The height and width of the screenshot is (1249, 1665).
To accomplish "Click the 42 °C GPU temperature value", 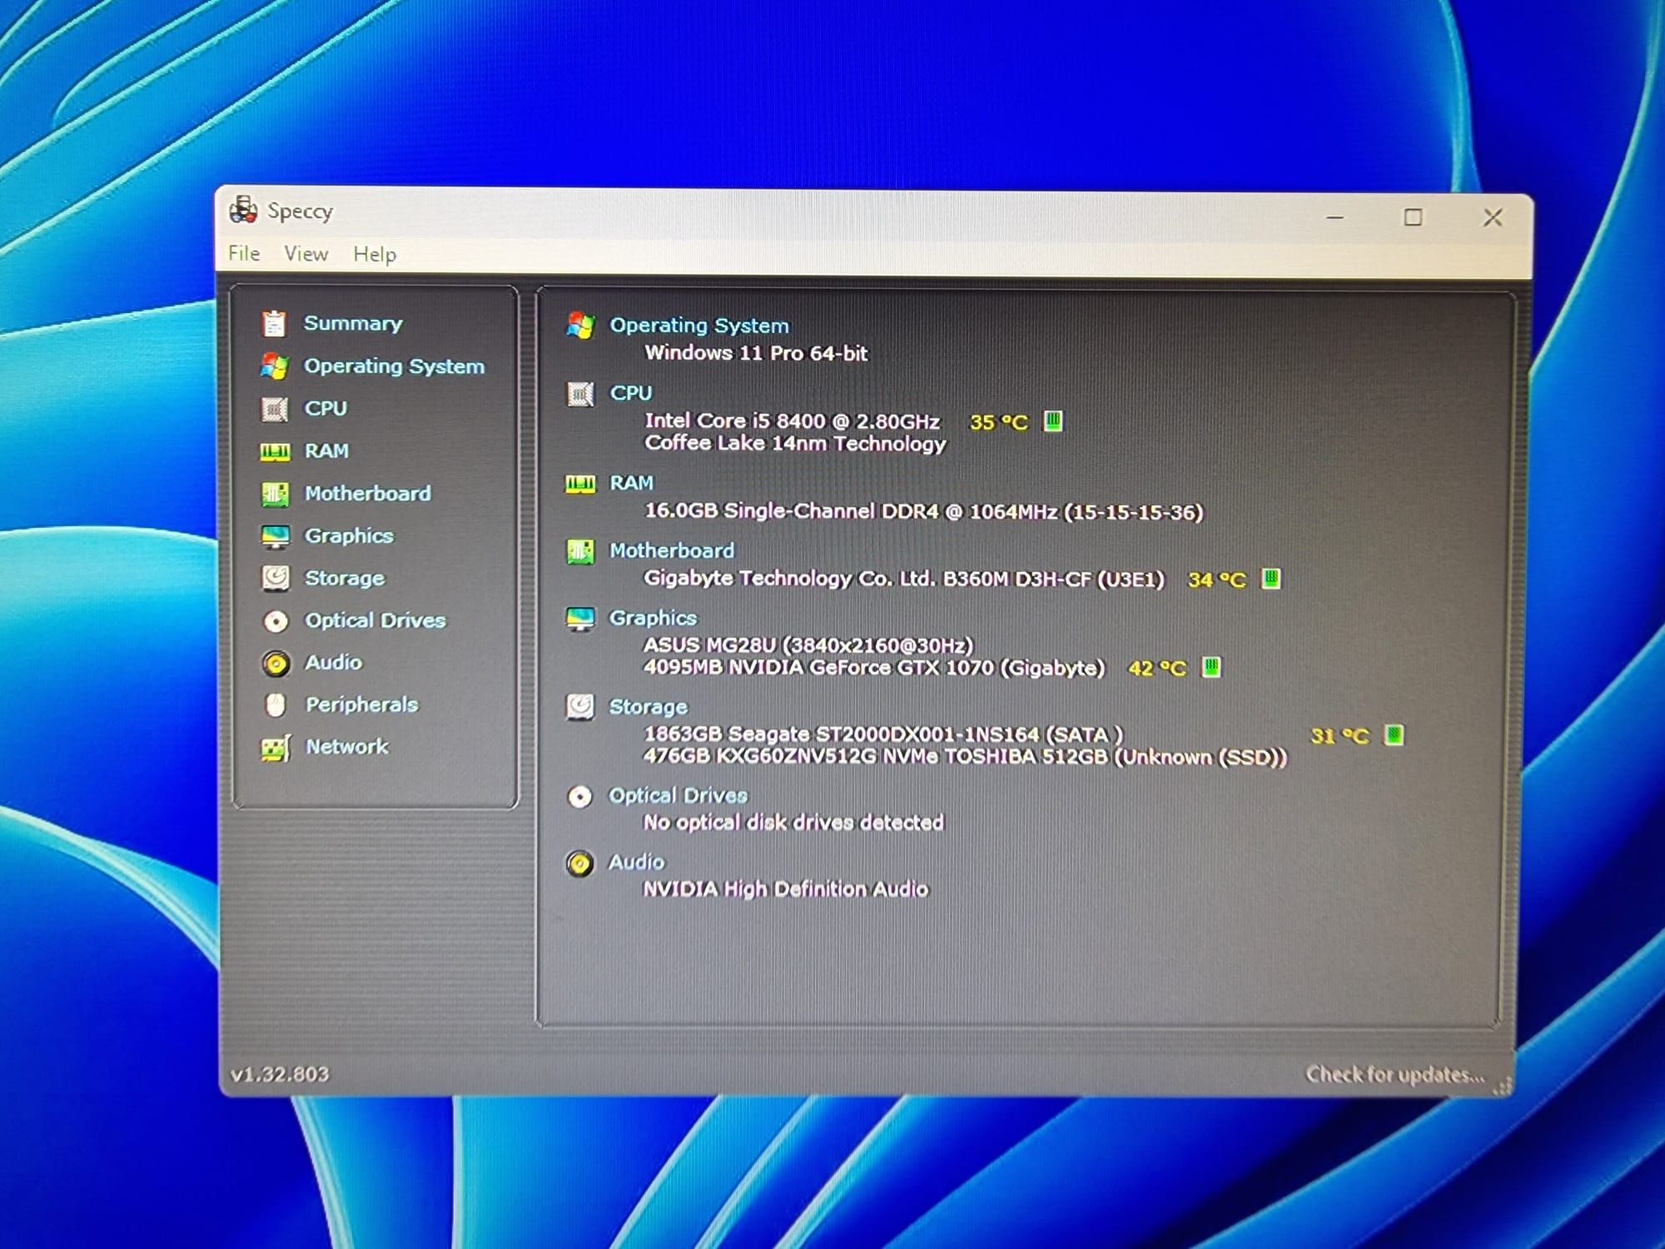I will [x=1157, y=669].
